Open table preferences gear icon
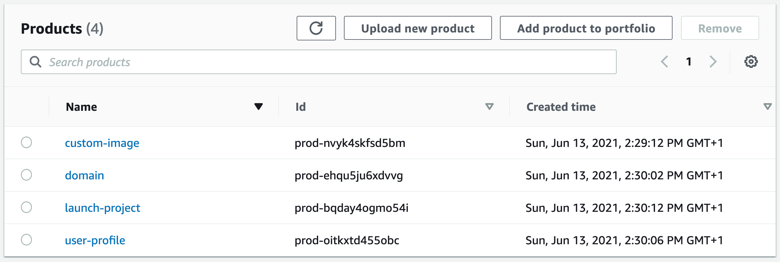 click(x=751, y=62)
